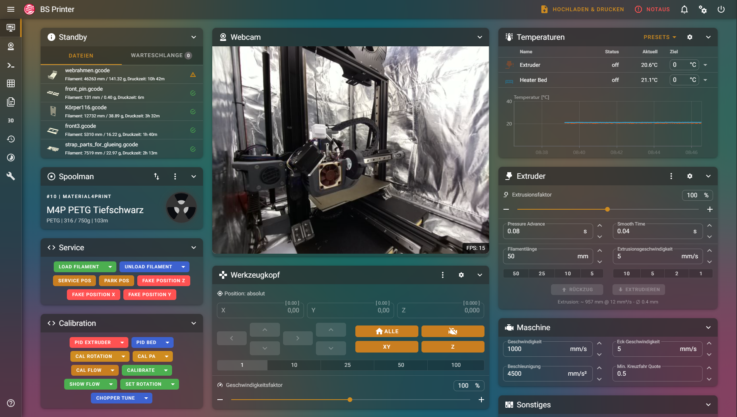Open the Webcam page from sidebar

click(11, 46)
